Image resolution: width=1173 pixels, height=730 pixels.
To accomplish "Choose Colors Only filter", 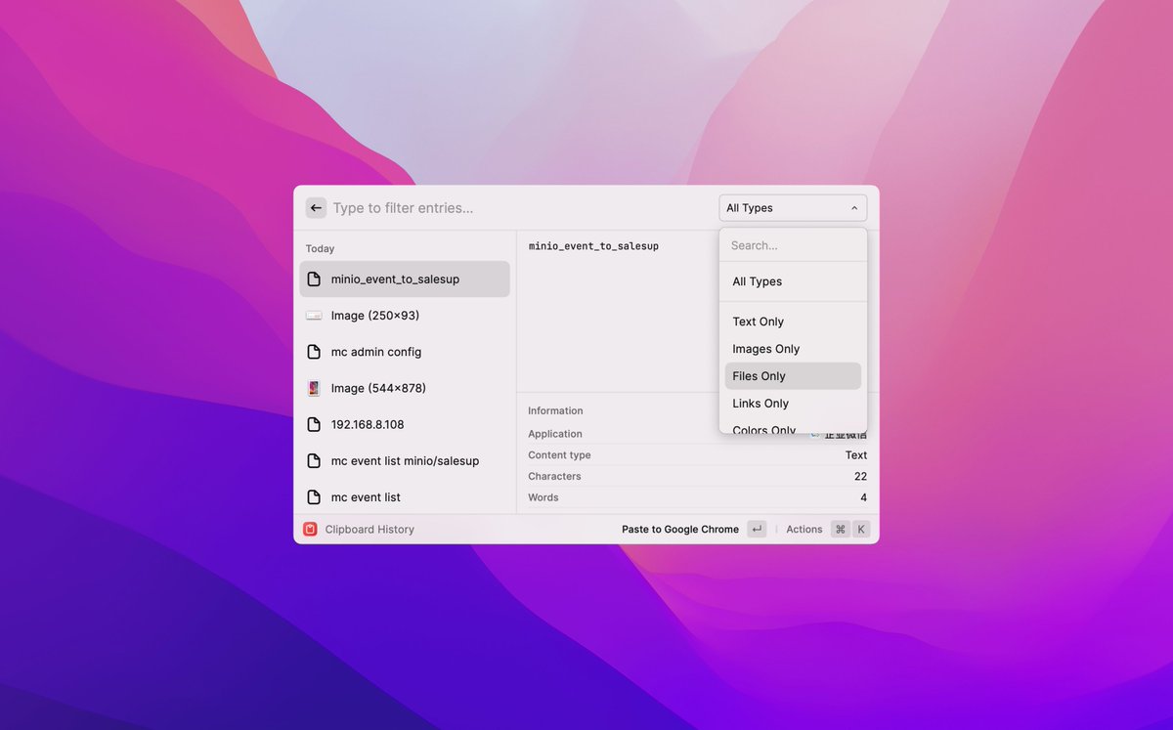I will tap(793, 428).
